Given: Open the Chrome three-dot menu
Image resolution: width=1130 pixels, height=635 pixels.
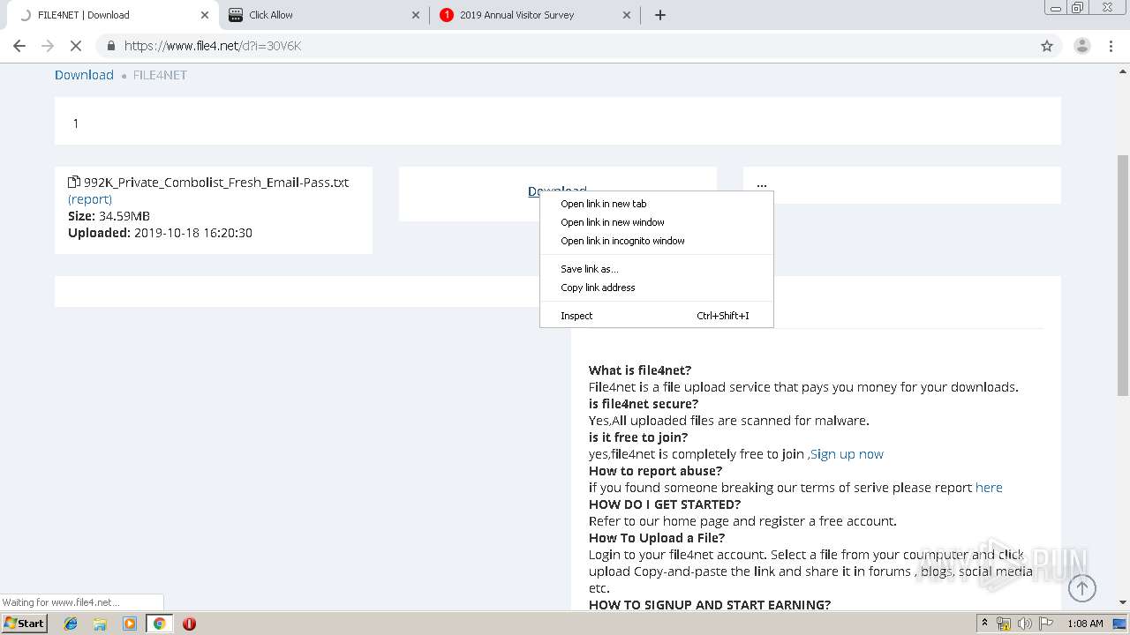Looking at the screenshot, I should coord(1109,46).
